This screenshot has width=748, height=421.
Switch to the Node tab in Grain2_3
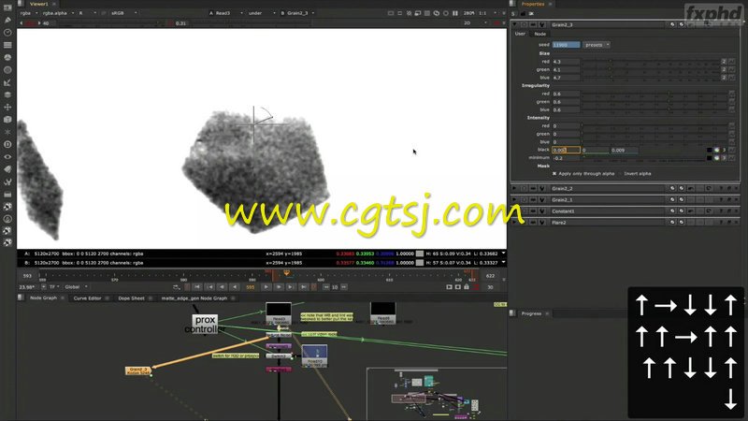tap(540, 34)
